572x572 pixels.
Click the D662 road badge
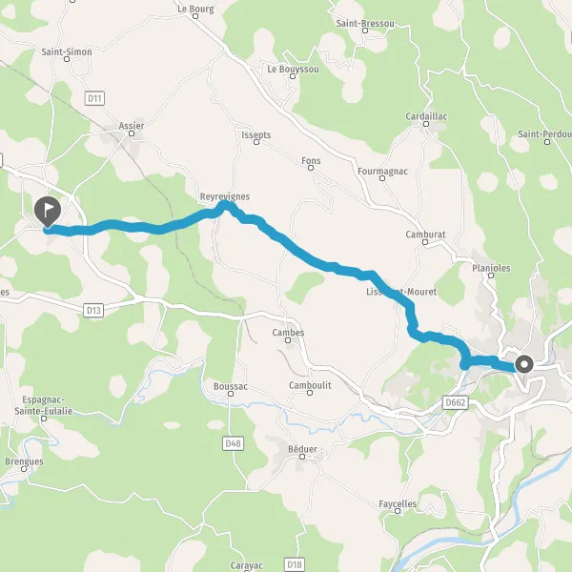(x=456, y=402)
